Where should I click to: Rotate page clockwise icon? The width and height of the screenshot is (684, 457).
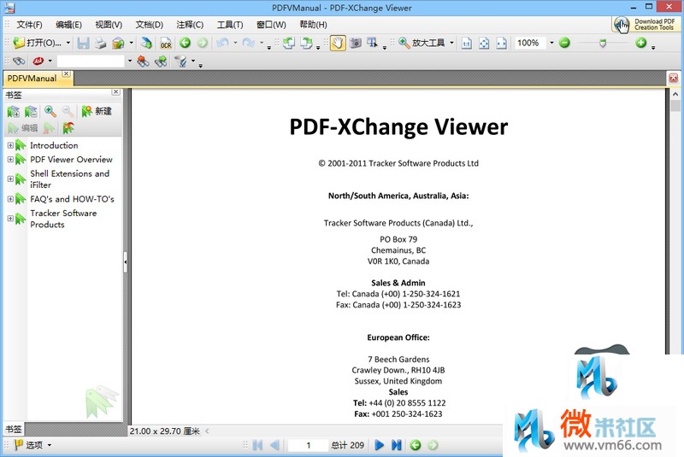pos(307,43)
